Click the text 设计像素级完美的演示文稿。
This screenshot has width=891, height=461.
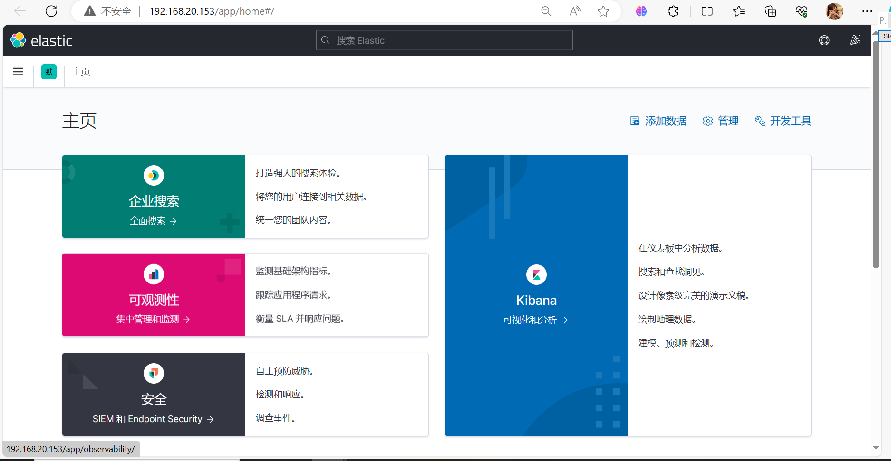(694, 296)
